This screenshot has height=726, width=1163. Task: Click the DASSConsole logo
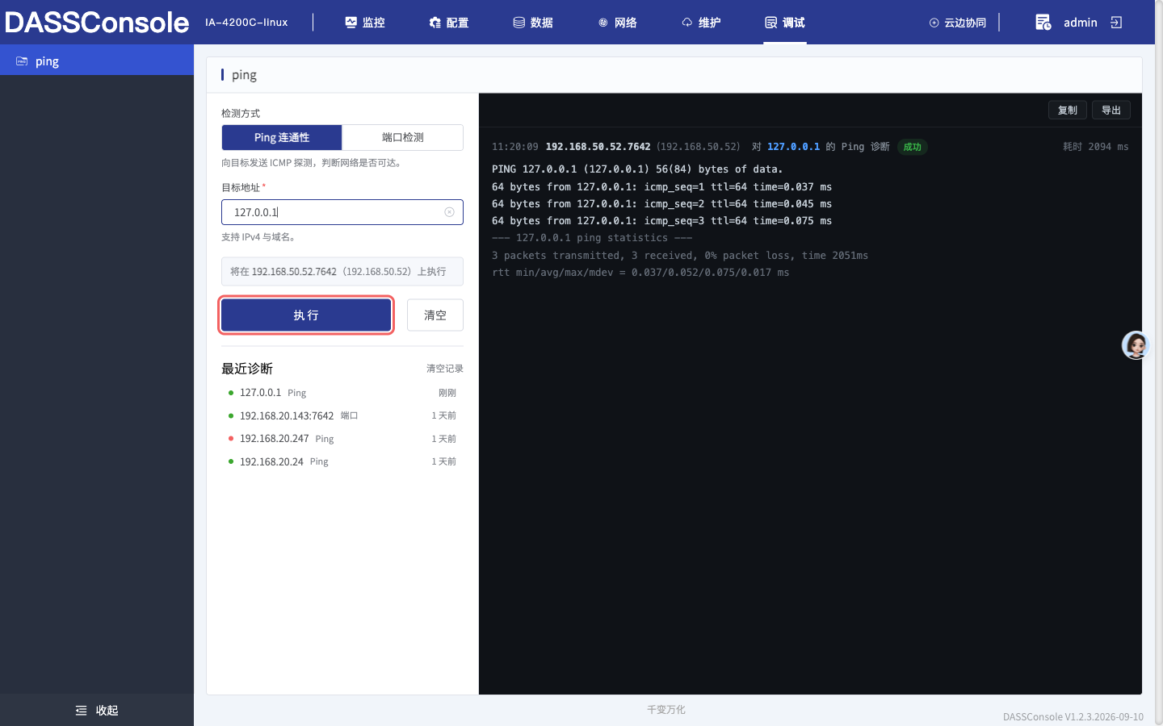97,23
